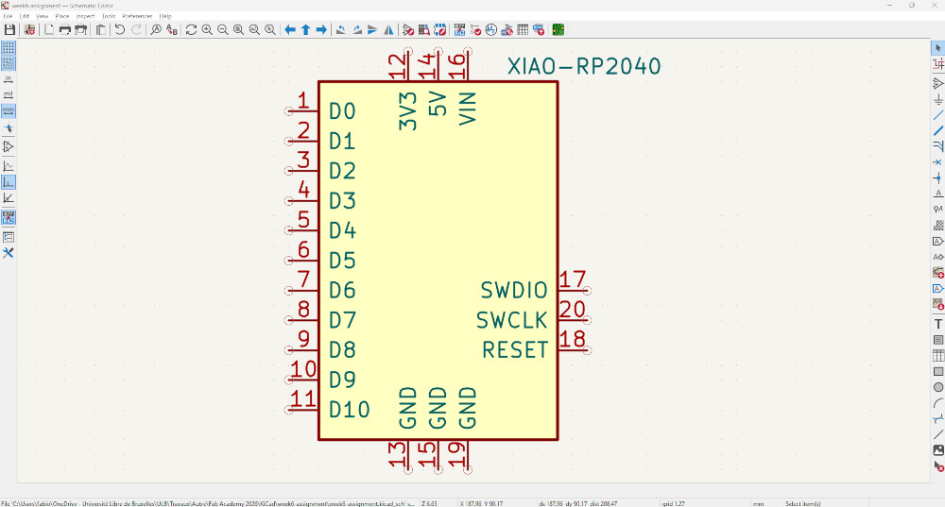Viewport: 945px width, 507px height.
Task: Generate the bill of materials
Action: pyautogui.click(x=539, y=29)
